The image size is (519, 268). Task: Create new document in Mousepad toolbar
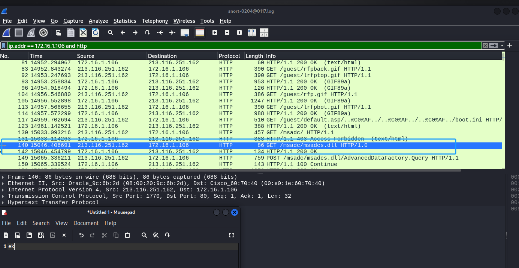6,235
